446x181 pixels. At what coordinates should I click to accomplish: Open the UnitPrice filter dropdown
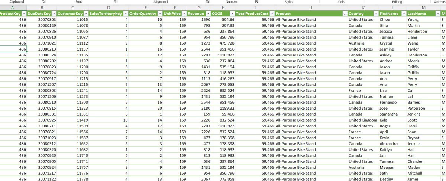[184, 13]
